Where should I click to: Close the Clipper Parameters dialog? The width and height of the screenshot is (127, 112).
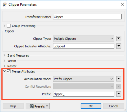[x=122, y=4]
